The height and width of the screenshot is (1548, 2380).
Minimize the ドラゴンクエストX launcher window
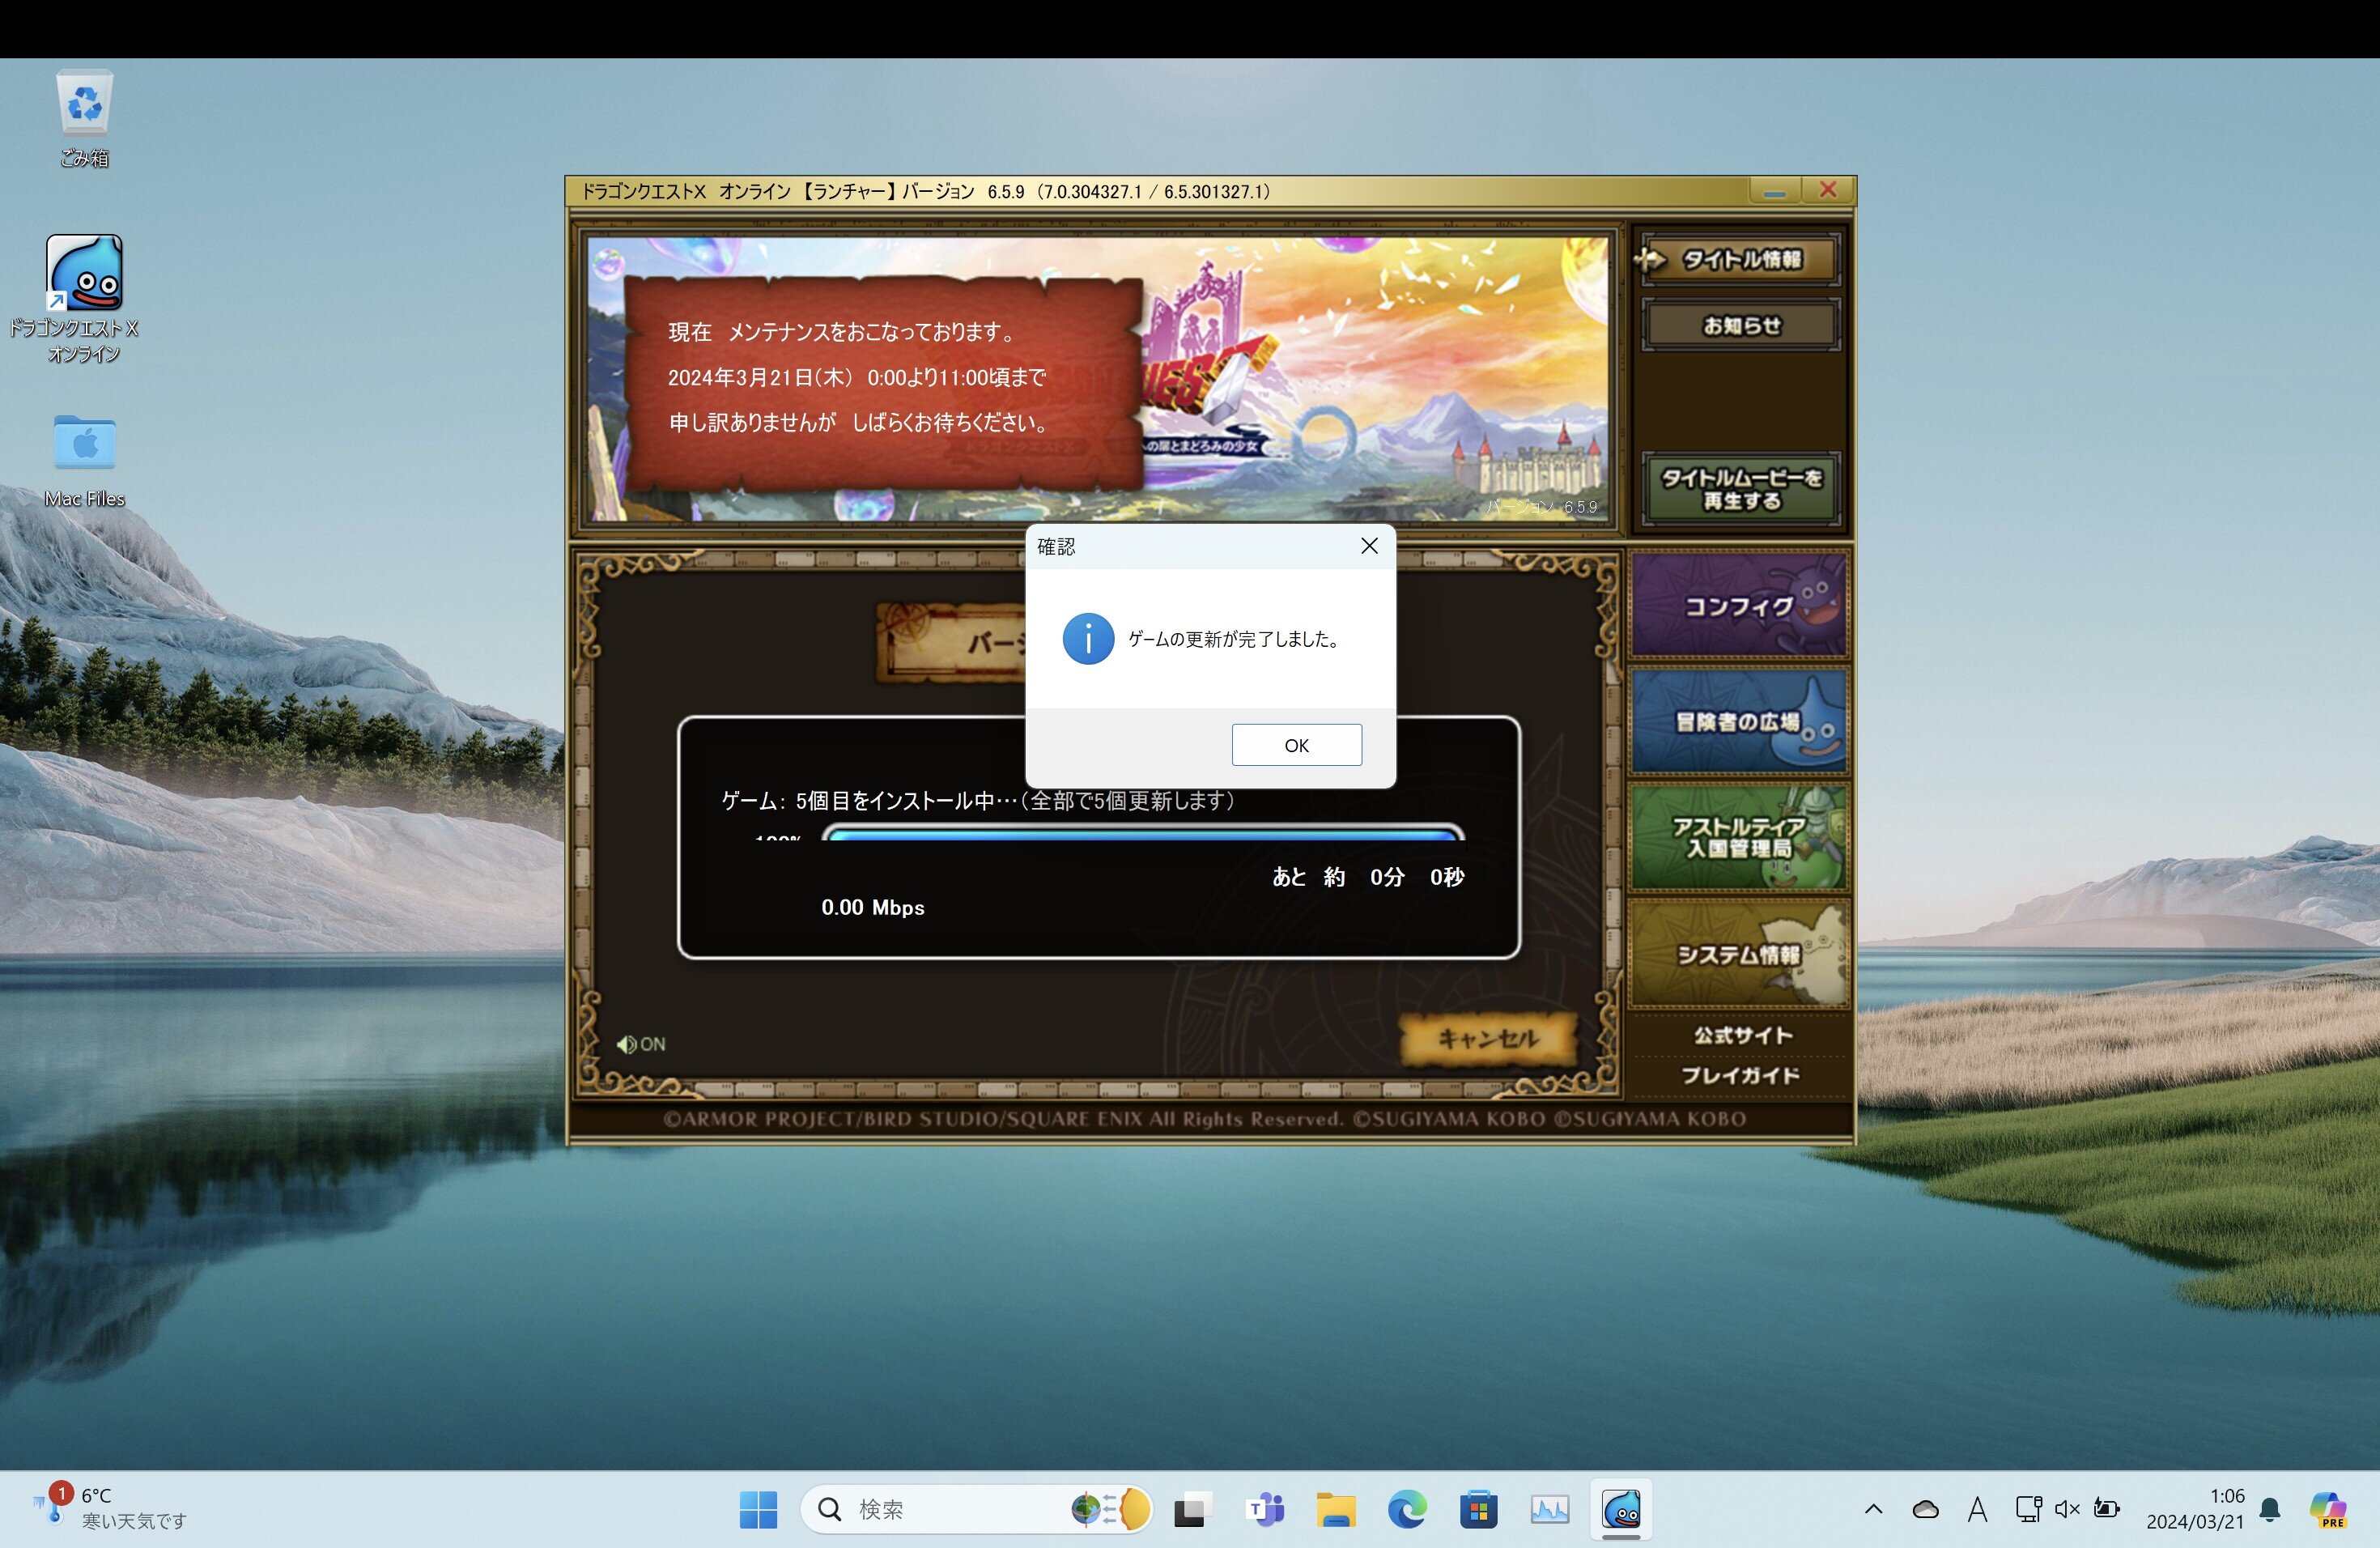coord(1775,190)
